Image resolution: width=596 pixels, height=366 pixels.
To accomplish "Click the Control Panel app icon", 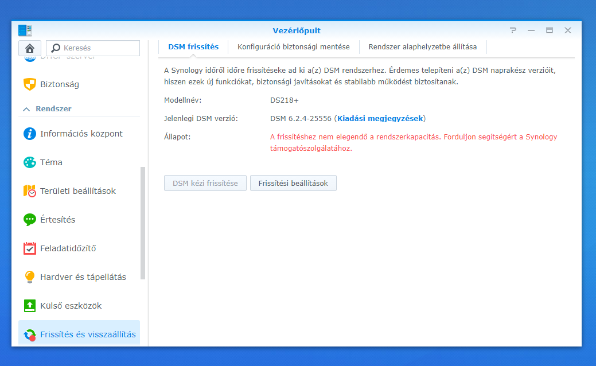I will click(x=25, y=30).
